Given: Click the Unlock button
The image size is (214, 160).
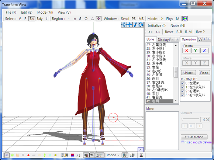Looking at the screenshot, I should coord(188,73).
